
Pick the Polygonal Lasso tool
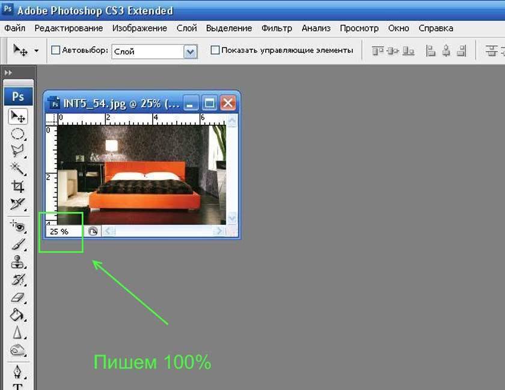[18, 151]
